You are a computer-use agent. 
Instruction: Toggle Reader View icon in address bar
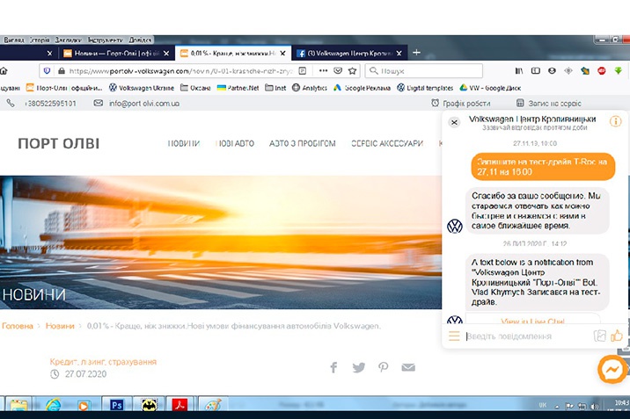pyautogui.click(x=303, y=71)
